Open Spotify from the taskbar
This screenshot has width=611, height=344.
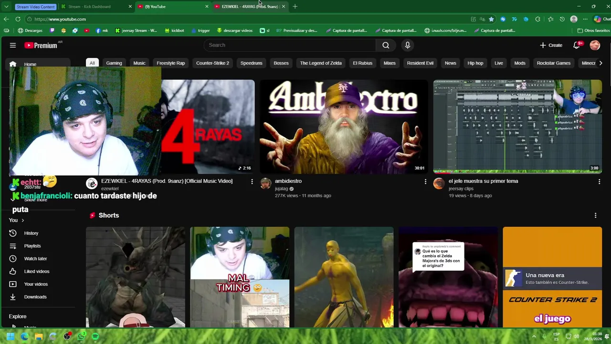[x=95, y=336]
